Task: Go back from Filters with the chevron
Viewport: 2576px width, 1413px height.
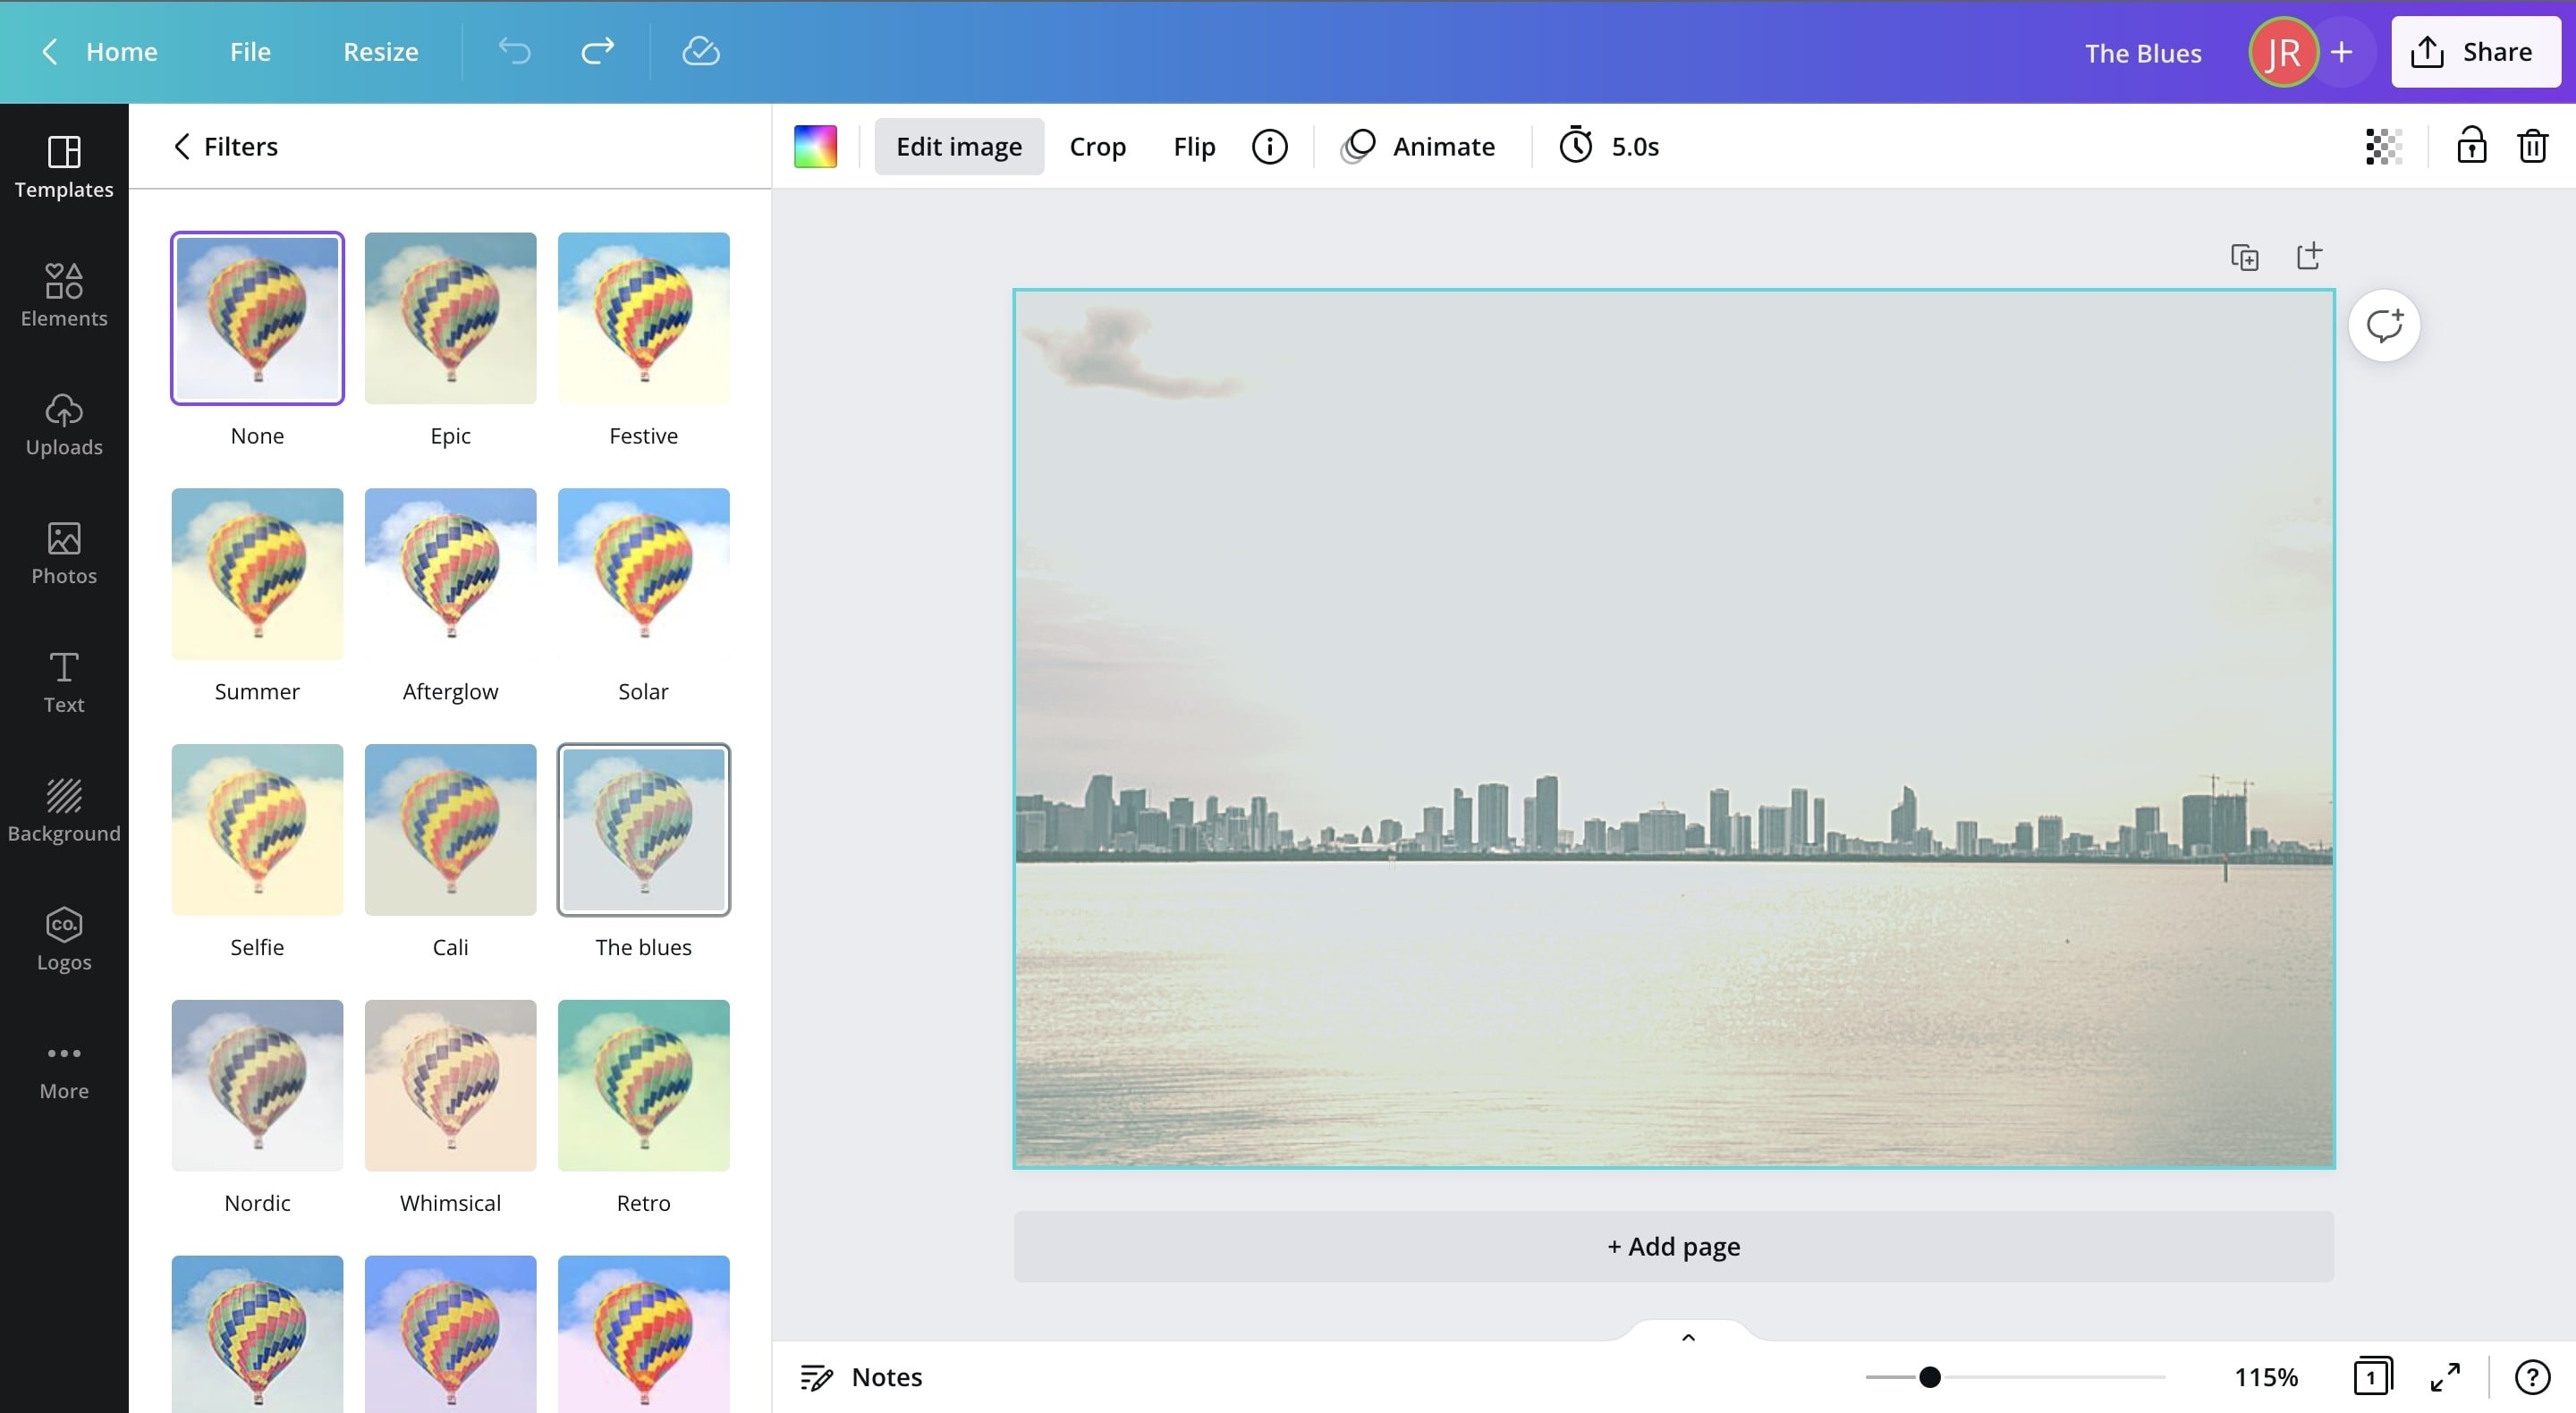Action: tap(182, 146)
